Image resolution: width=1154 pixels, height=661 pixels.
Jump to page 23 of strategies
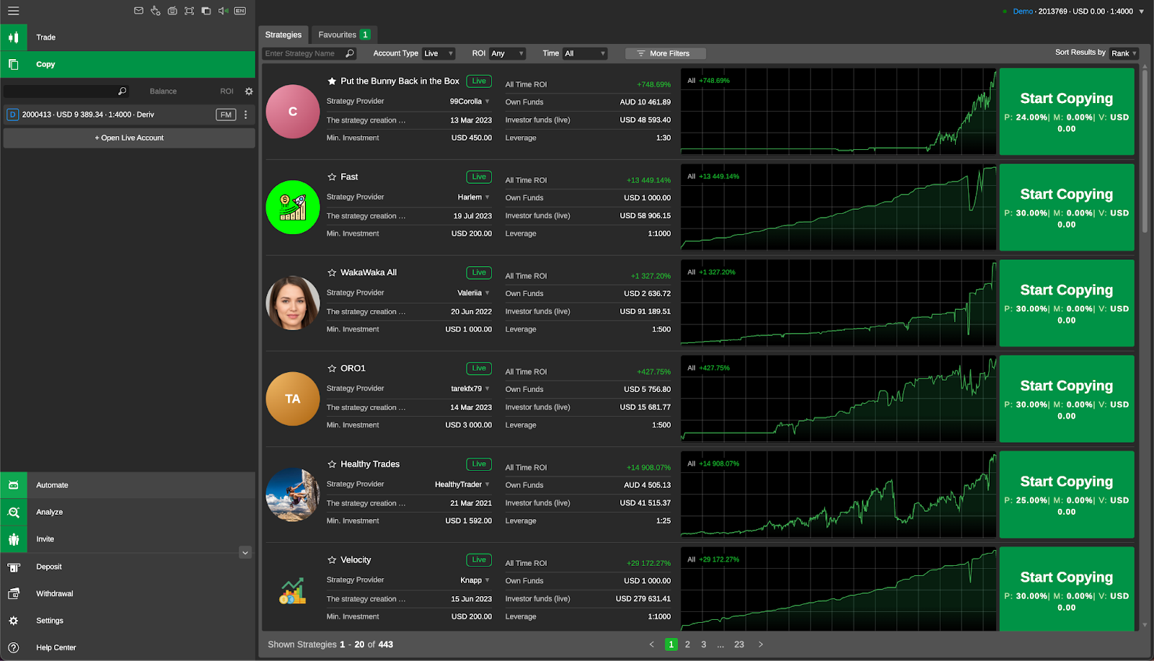pos(739,644)
